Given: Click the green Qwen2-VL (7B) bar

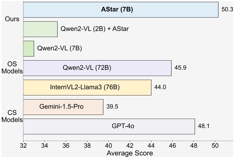Looking at the screenshot, I should [29, 48].
